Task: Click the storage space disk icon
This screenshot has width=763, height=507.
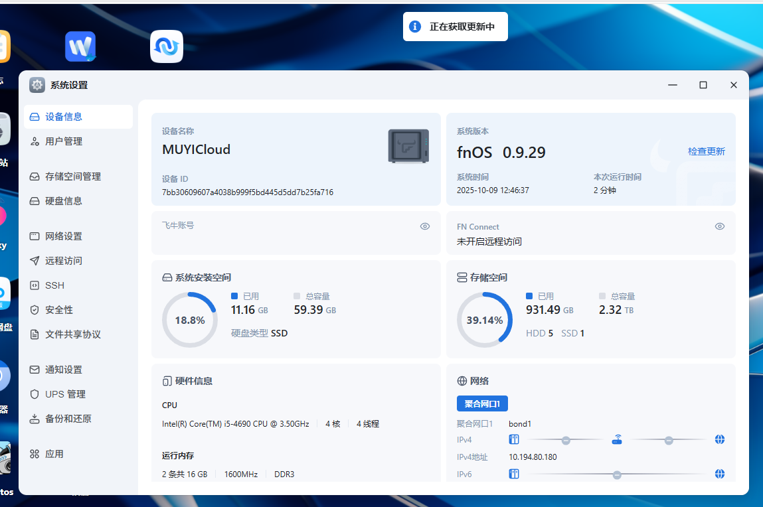Action: [462, 277]
